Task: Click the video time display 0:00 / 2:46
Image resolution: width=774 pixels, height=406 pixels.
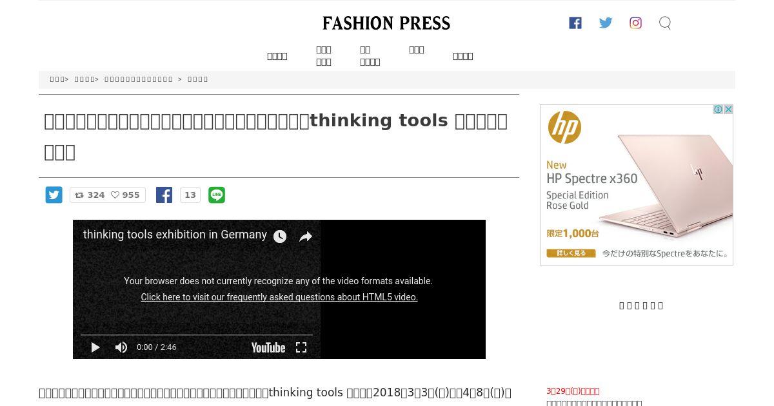Action: (x=157, y=347)
